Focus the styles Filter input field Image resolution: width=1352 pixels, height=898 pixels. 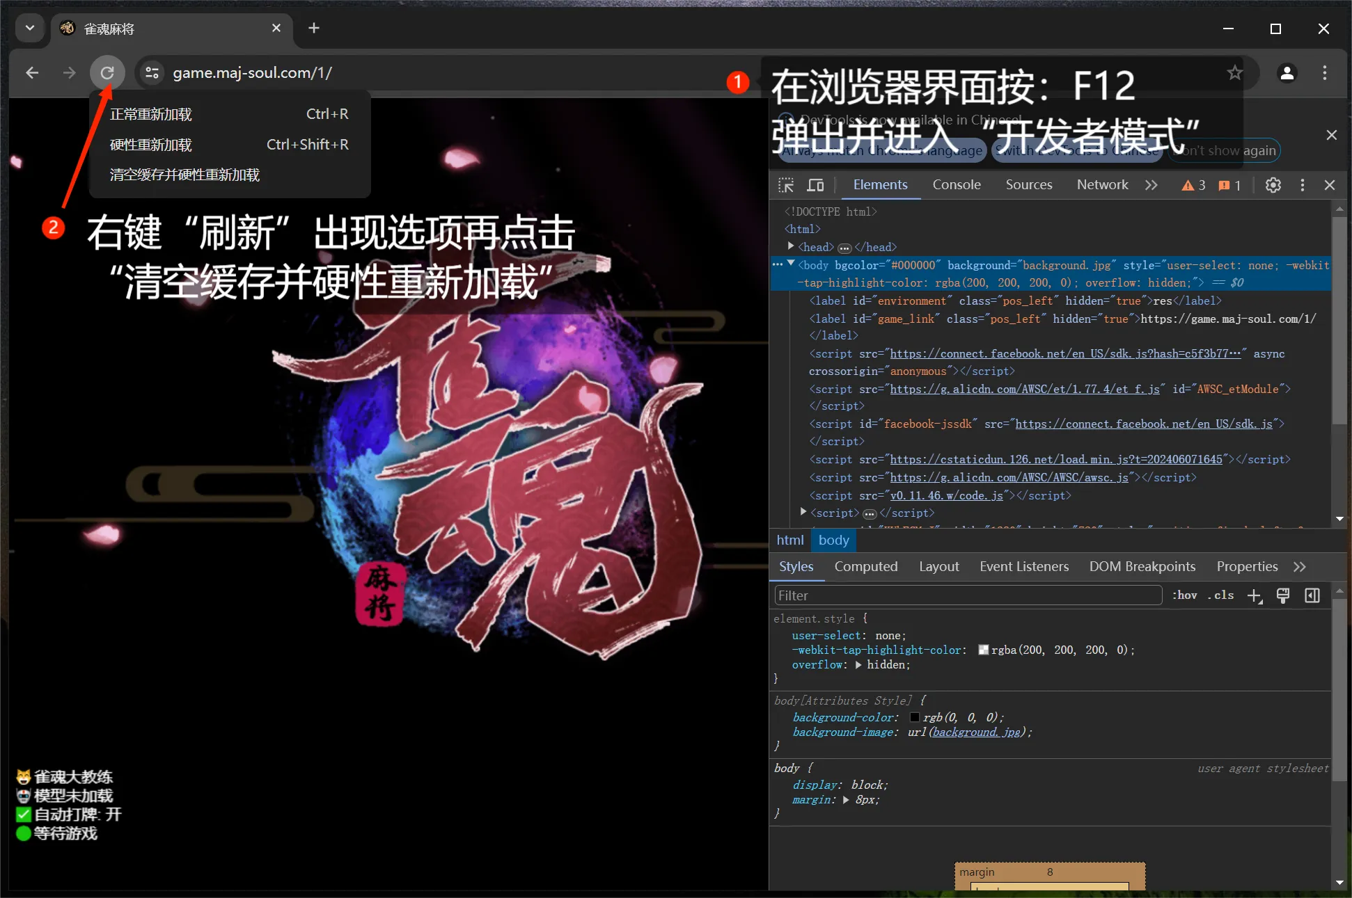(968, 595)
